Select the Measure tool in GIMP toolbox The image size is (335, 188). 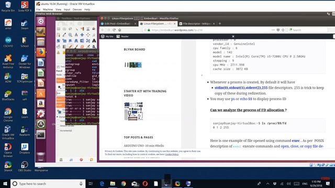pos(76,35)
